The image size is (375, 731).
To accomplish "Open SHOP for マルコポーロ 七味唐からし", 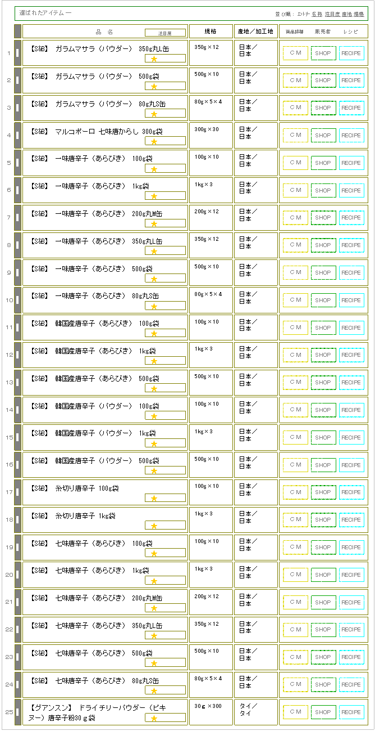I will click(323, 136).
